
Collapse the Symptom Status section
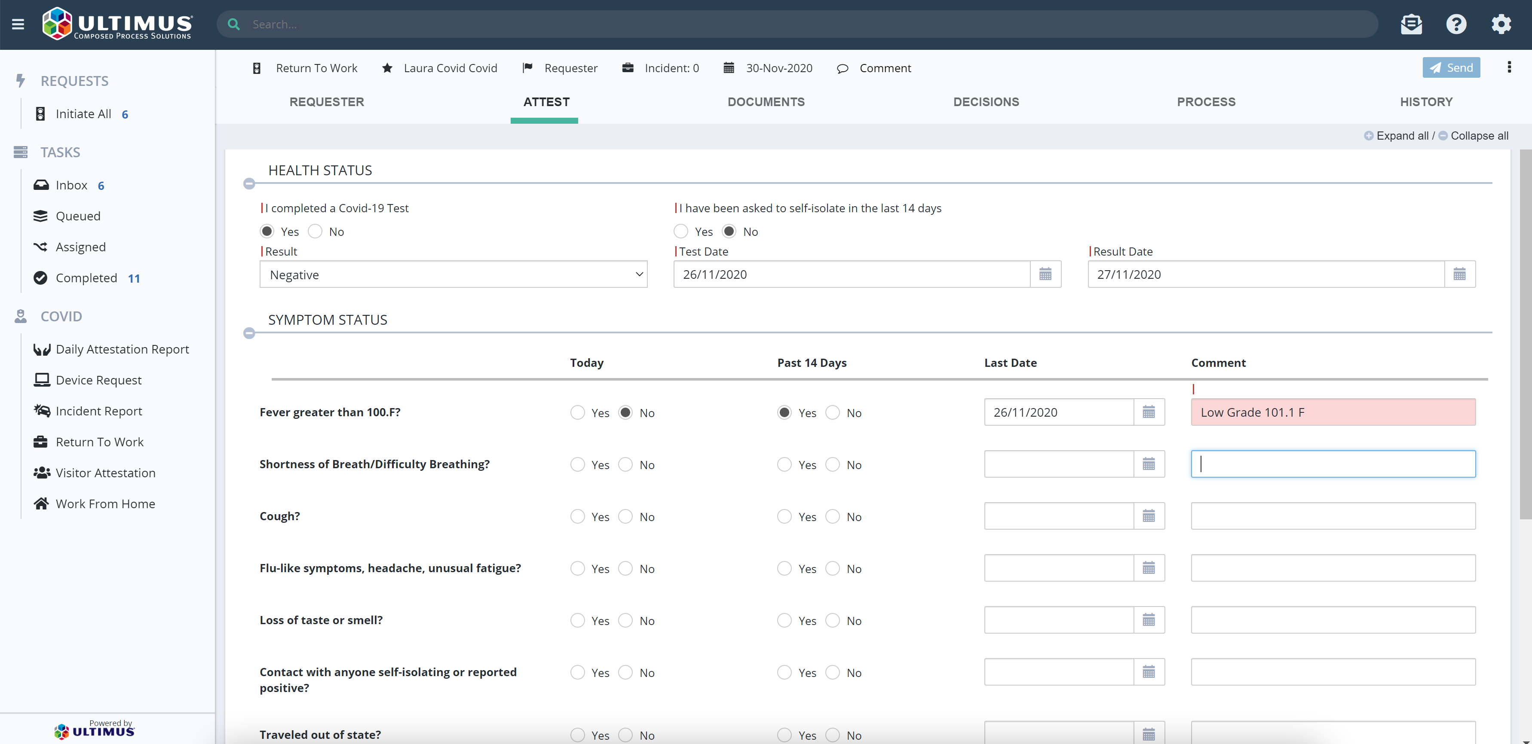click(x=249, y=333)
